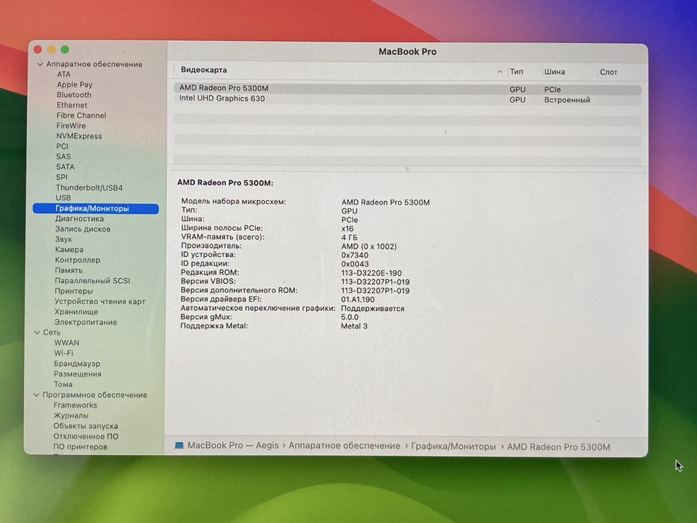
Task: Click the Встроенный bus cell
Action: tap(567, 100)
